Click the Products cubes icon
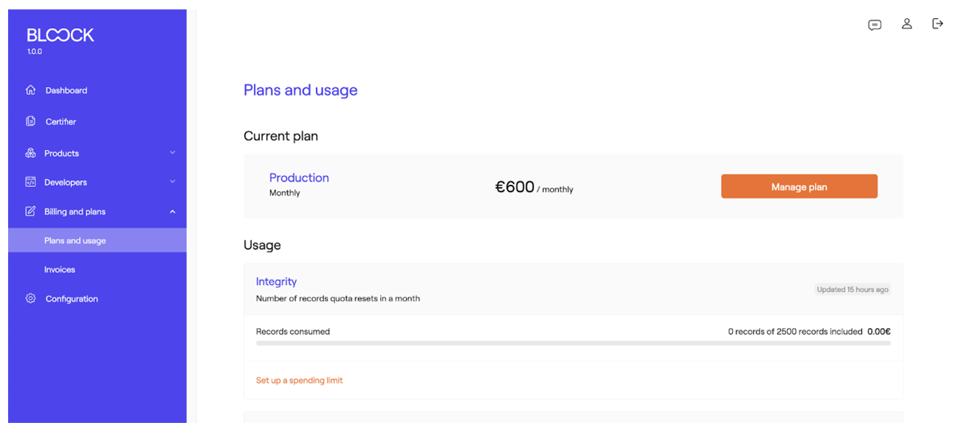The image size is (966, 433). pyautogui.click(x=30, y=153)
